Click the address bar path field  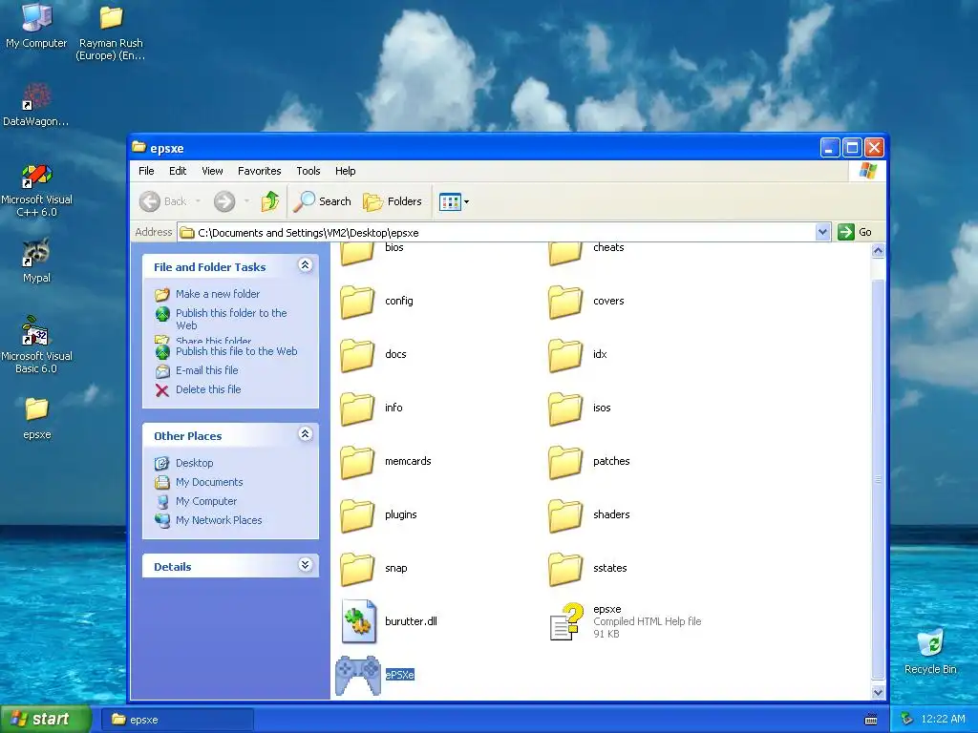(x=497, y=233)
